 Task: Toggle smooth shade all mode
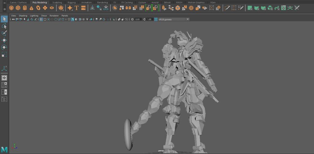tap(72, 19)
